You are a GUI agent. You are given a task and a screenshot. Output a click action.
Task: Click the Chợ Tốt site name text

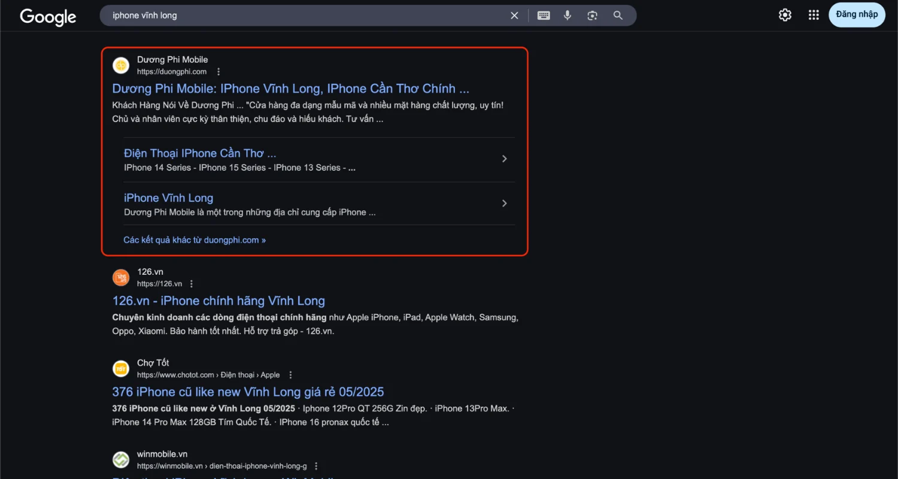tap(153, 363)
